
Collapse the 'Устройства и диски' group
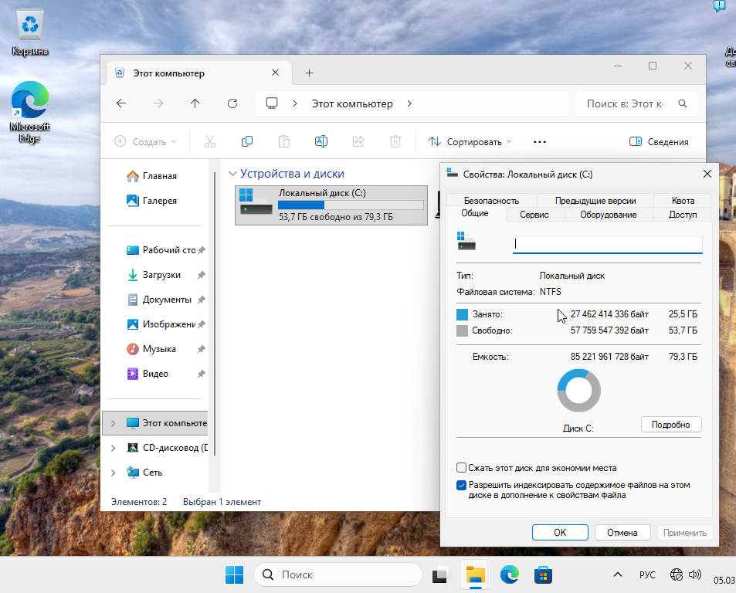point(232,175)
